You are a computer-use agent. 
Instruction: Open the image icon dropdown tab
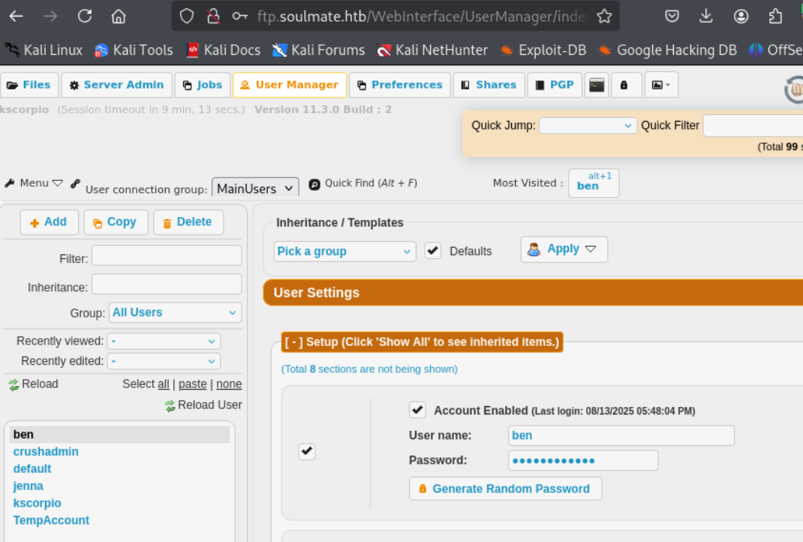[x=660, y=85]
